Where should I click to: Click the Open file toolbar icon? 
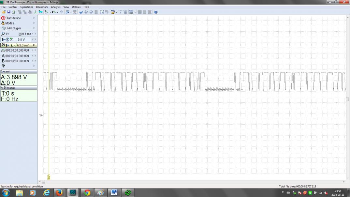4,12
